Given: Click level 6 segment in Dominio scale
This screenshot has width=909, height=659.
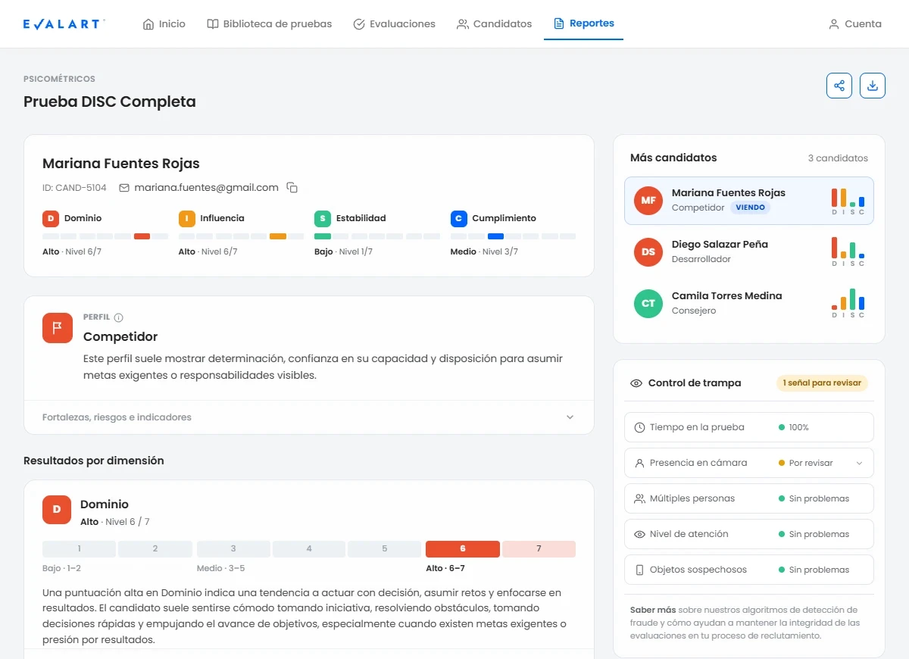Looking at the screenshot, I should (463, 549).
